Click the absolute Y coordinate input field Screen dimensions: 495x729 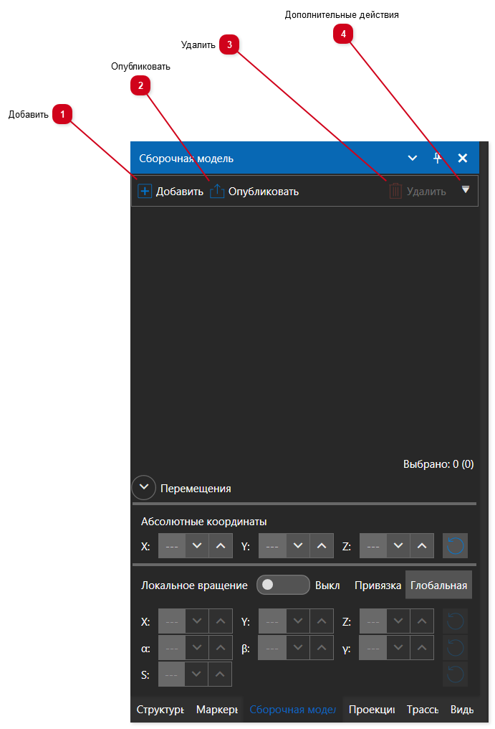pyautogui.click(x=272, y=546)
